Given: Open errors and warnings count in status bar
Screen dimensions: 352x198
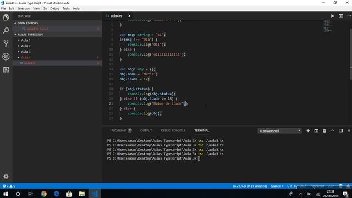Looking at the screenshot, I should 9,186.
